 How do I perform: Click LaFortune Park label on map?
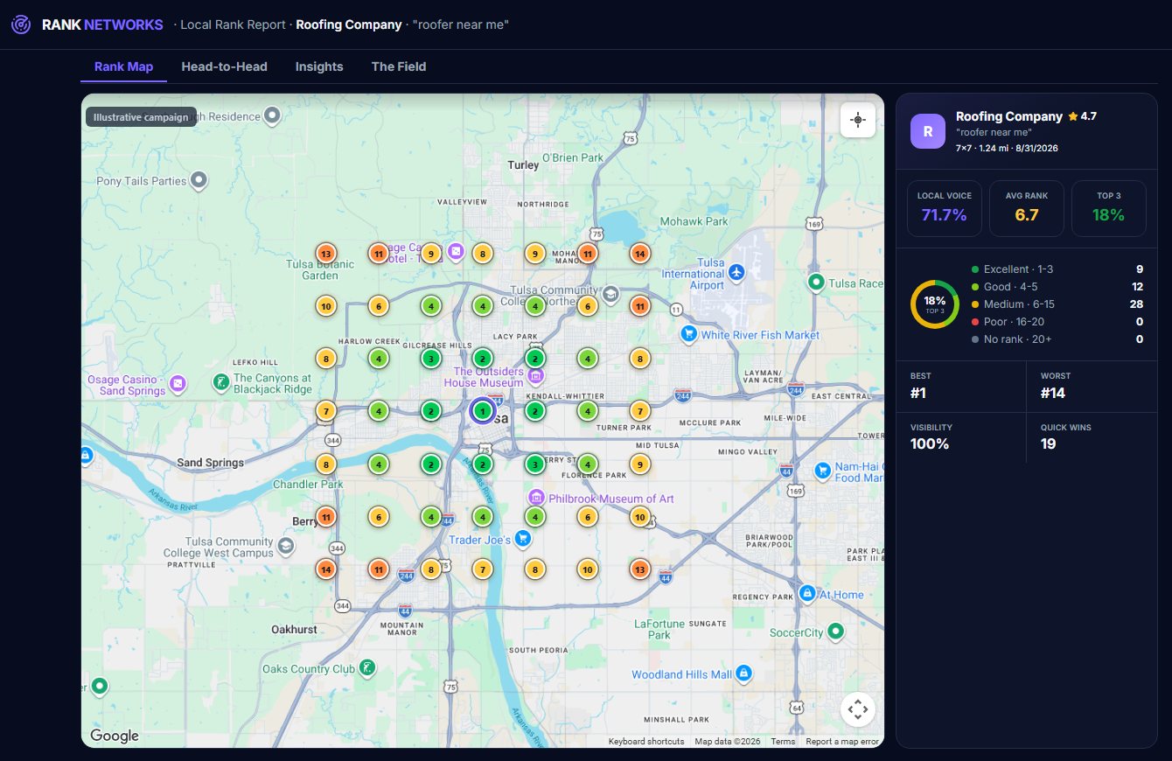pos(659,629)
